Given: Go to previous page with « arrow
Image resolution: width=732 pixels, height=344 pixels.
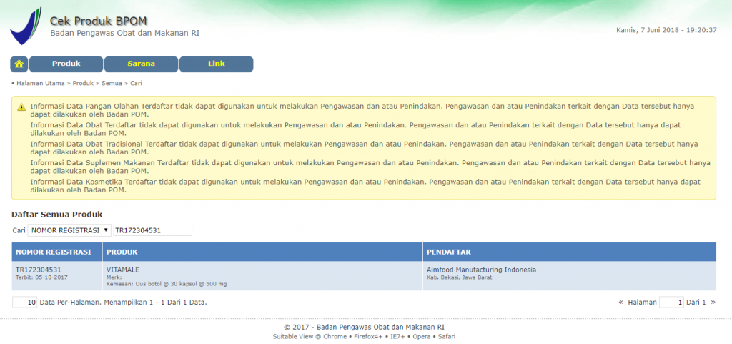Looking at the screenshot, I should (x=621, y=303).
